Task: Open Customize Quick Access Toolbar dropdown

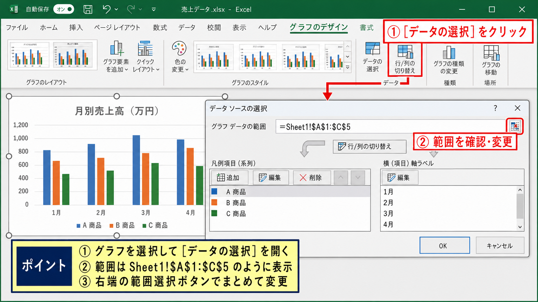Action: click(x=154, y=10)
